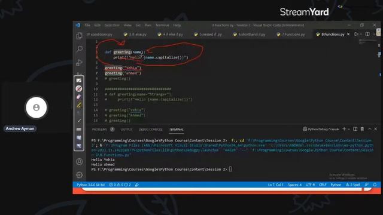Open the Explorer icon in activity bar

(x=79, y=36)
